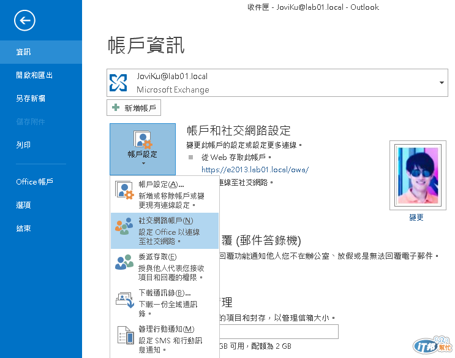
Task: Click the 帳戶設定 gear-person icon button
Action: click(x=143, y=149)
